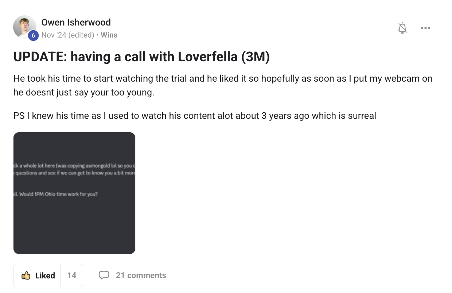Screen dimensions: 452x293
Task: Click the "questions and see" line in image
Action: pos(74,173)
